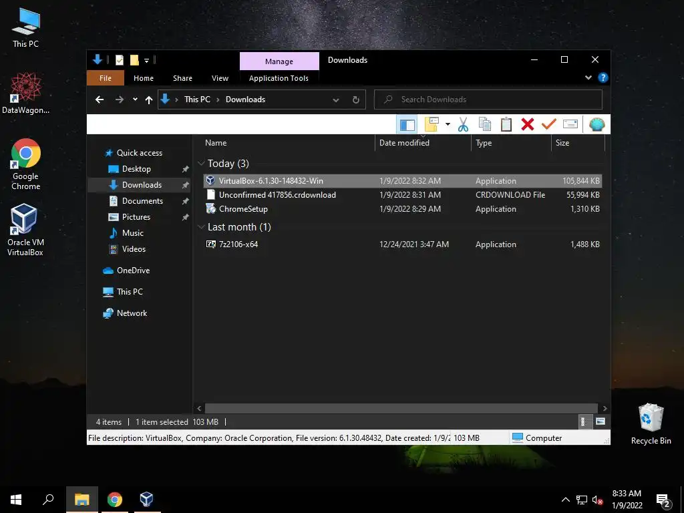684x513 pixels.
Task: Click the Search Downloads field
Action: 488,100
